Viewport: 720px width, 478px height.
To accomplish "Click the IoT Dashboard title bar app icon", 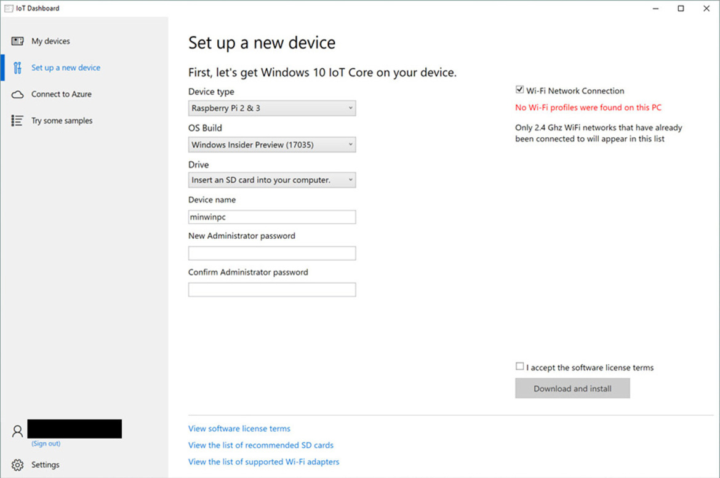I will tap(9, 8).
